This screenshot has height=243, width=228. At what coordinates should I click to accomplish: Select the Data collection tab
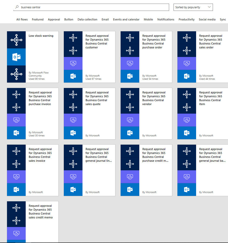[x=87, y=19]
